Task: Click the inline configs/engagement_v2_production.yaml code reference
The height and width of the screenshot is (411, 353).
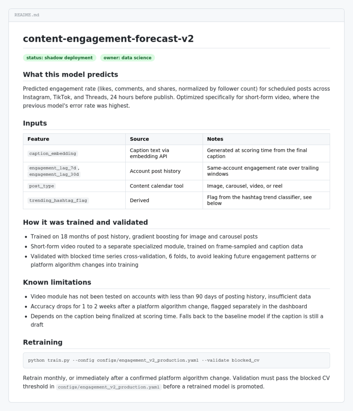Action: pyautogui.click(x=108, y=387)
